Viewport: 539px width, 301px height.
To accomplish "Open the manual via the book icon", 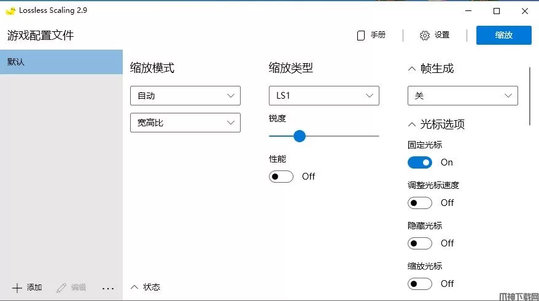I will 361,36.
